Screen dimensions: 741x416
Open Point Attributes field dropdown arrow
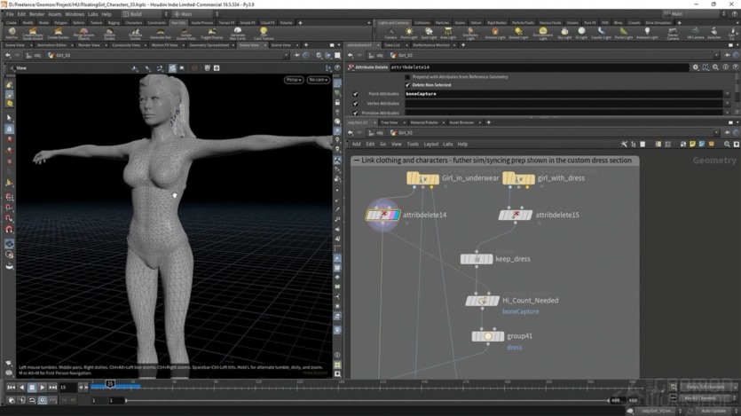click(728, 94)
